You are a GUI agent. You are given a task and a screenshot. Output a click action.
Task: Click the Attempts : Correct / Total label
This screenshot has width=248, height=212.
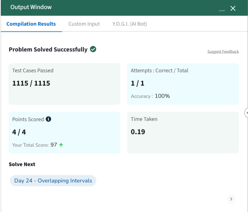tap(159, 70)
